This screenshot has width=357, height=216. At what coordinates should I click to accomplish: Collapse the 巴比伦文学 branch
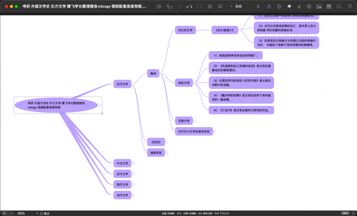198,30
